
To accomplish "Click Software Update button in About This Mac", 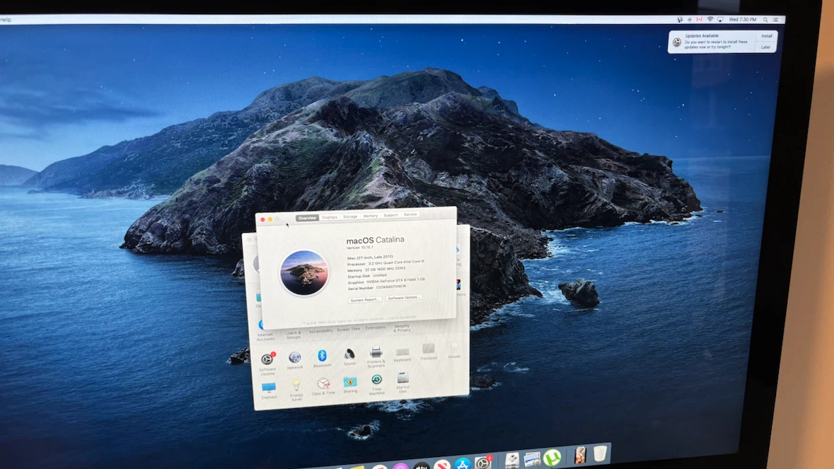I will point(404,298).
